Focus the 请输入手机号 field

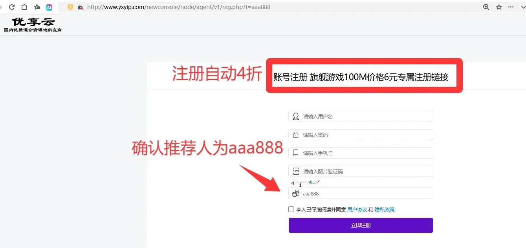click(361, 153)
